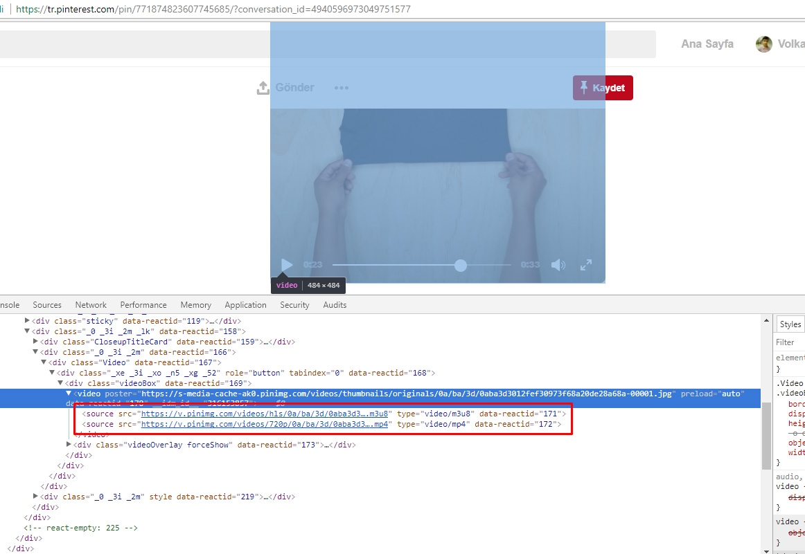Open the Memory tab in DevTools

coord(195,305)
